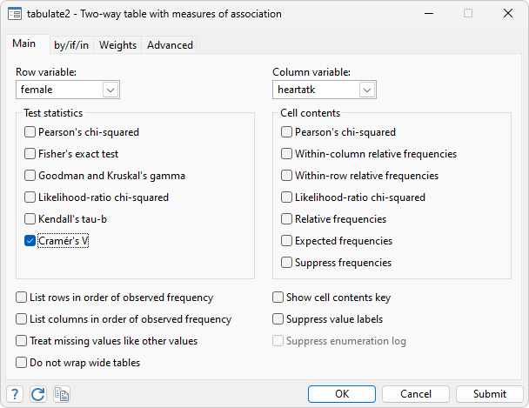Click the reset dialog icon
The image size is (529, 408).
[37, 394]
